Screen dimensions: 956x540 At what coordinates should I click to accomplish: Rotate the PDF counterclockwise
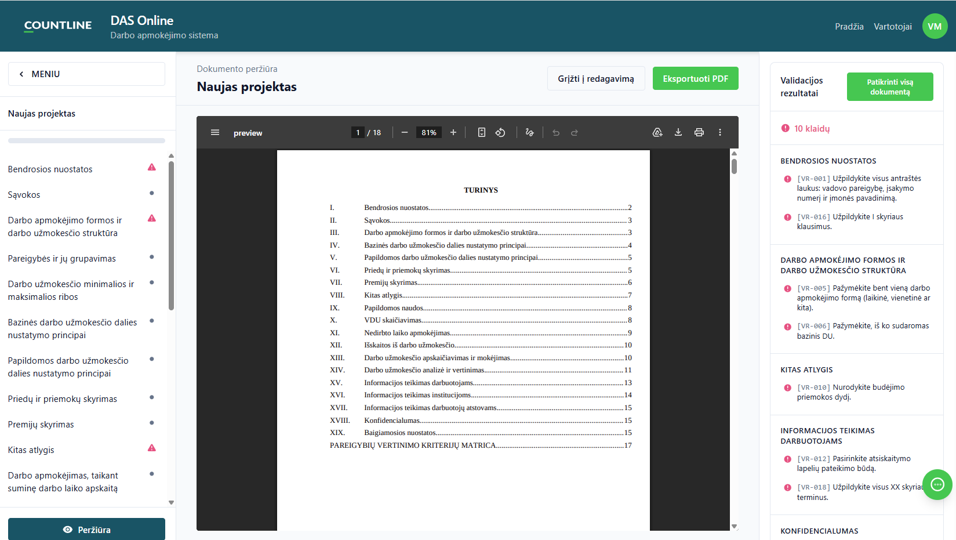(x=500, y=132)
